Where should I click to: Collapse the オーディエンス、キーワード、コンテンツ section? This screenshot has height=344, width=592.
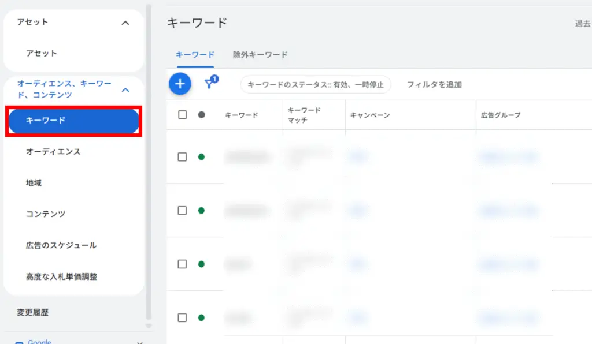tap(125, 89)
